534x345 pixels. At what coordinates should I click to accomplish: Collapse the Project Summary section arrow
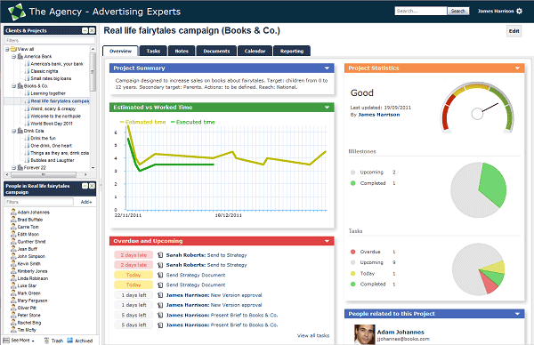tap(327, 68)
